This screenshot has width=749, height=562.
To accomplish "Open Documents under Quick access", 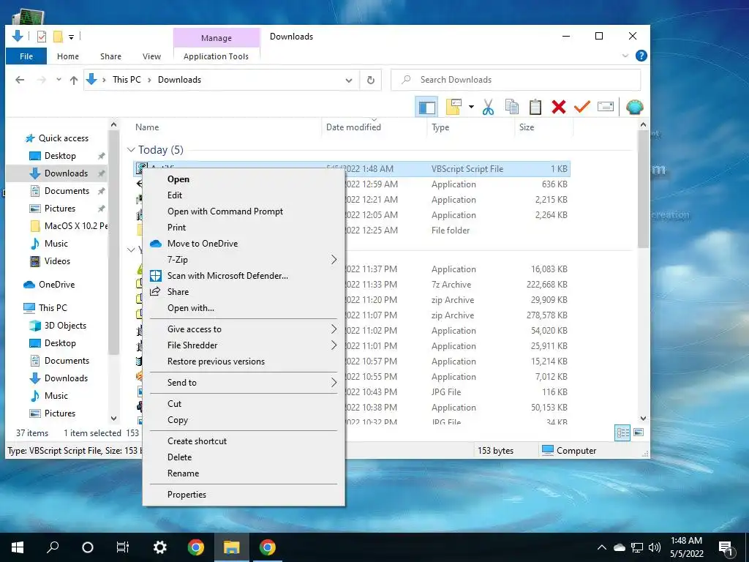I will (x=67, y=191).
